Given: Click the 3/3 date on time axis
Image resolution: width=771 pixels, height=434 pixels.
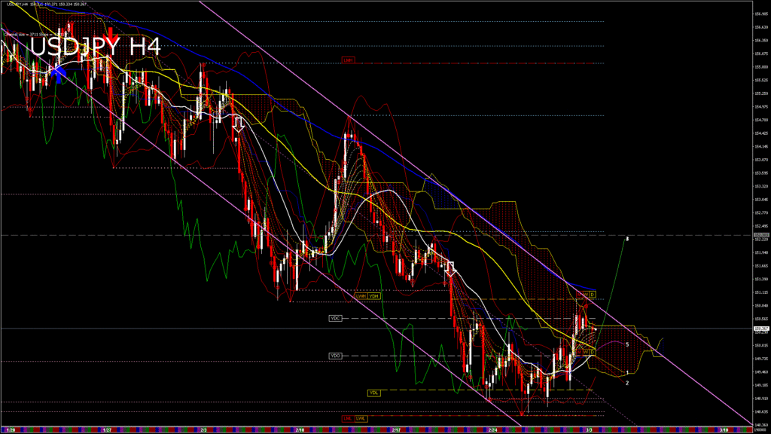Looking at the screenshot, I should point(589,430).
